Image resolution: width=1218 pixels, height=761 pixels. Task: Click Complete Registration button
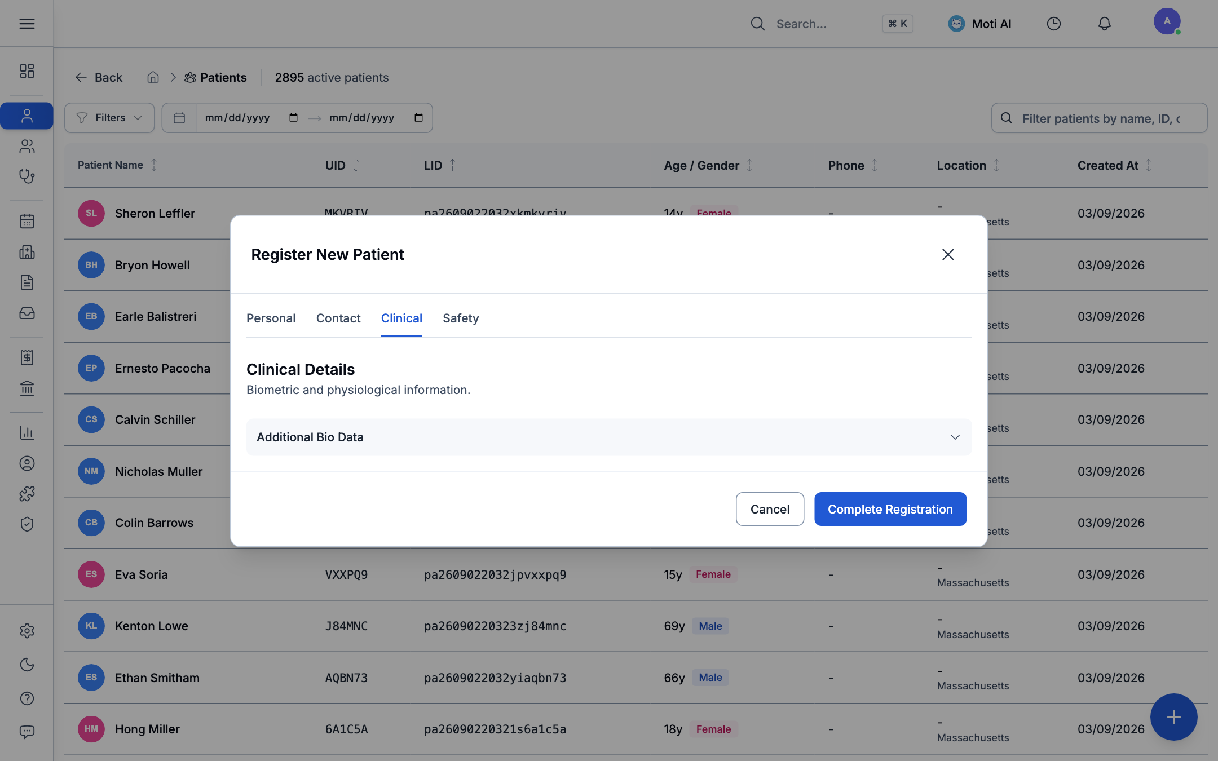pyautogui.click(x=890, y=509)
